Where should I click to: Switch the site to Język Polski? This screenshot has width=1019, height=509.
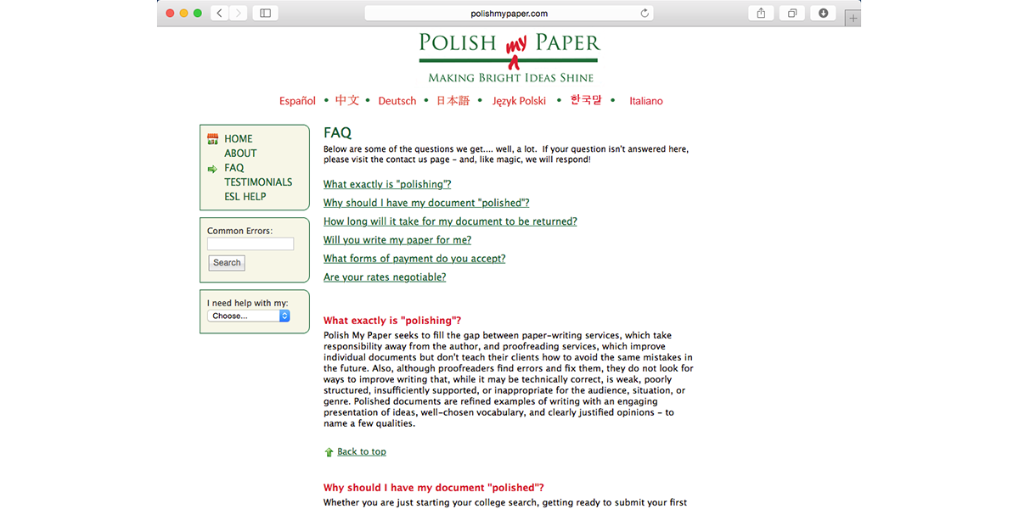tap(518, 101)
